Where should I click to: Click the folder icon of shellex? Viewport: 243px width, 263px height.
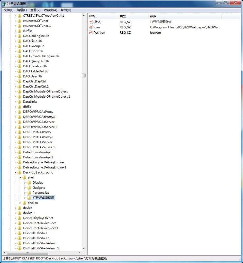[x=24, y=203]
